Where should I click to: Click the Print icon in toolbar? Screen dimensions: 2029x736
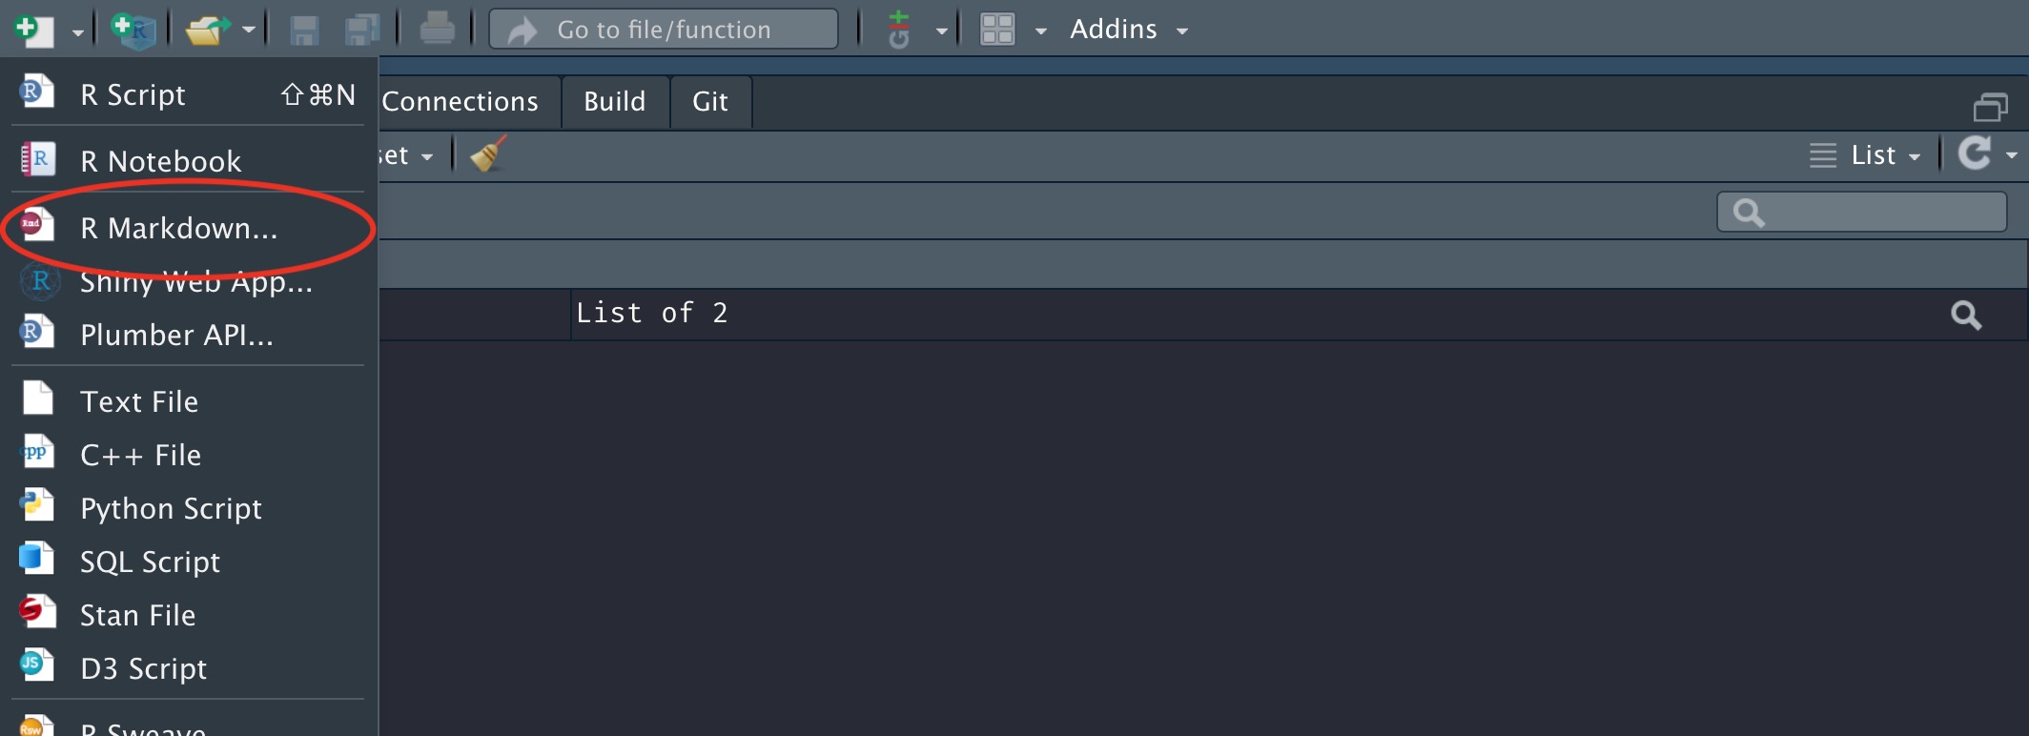pos(438,29)
